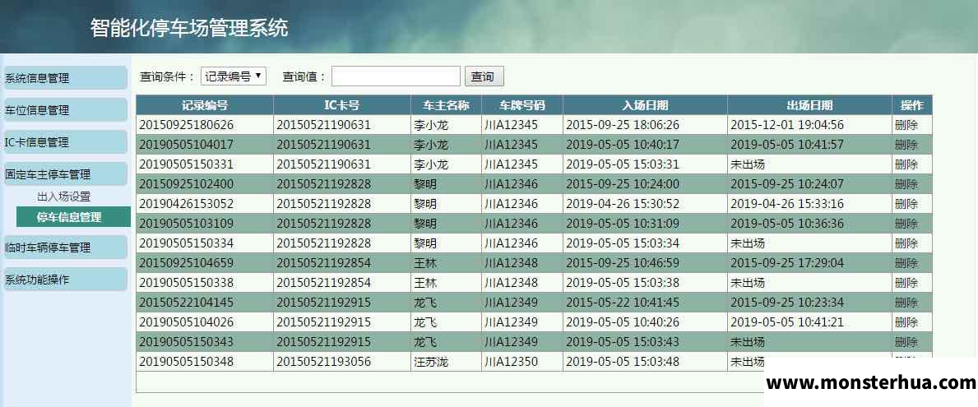Select exit time 2015-12-01 19:04:56
The image size is (978, 407).
click(787, 125)
